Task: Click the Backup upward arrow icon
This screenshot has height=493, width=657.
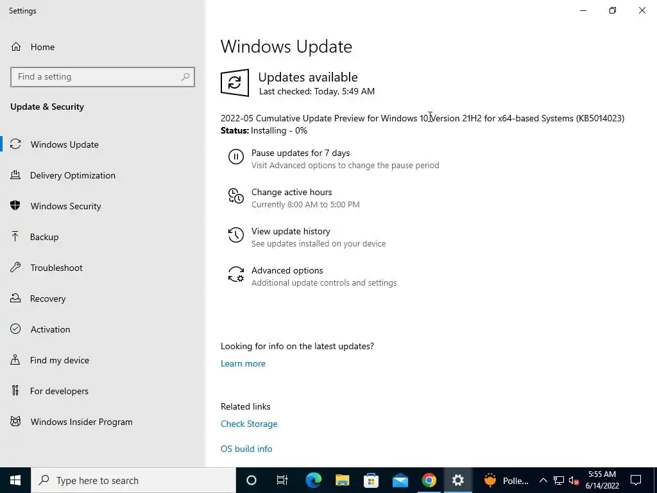Action: pyautogui.click(x=15, y=237)
